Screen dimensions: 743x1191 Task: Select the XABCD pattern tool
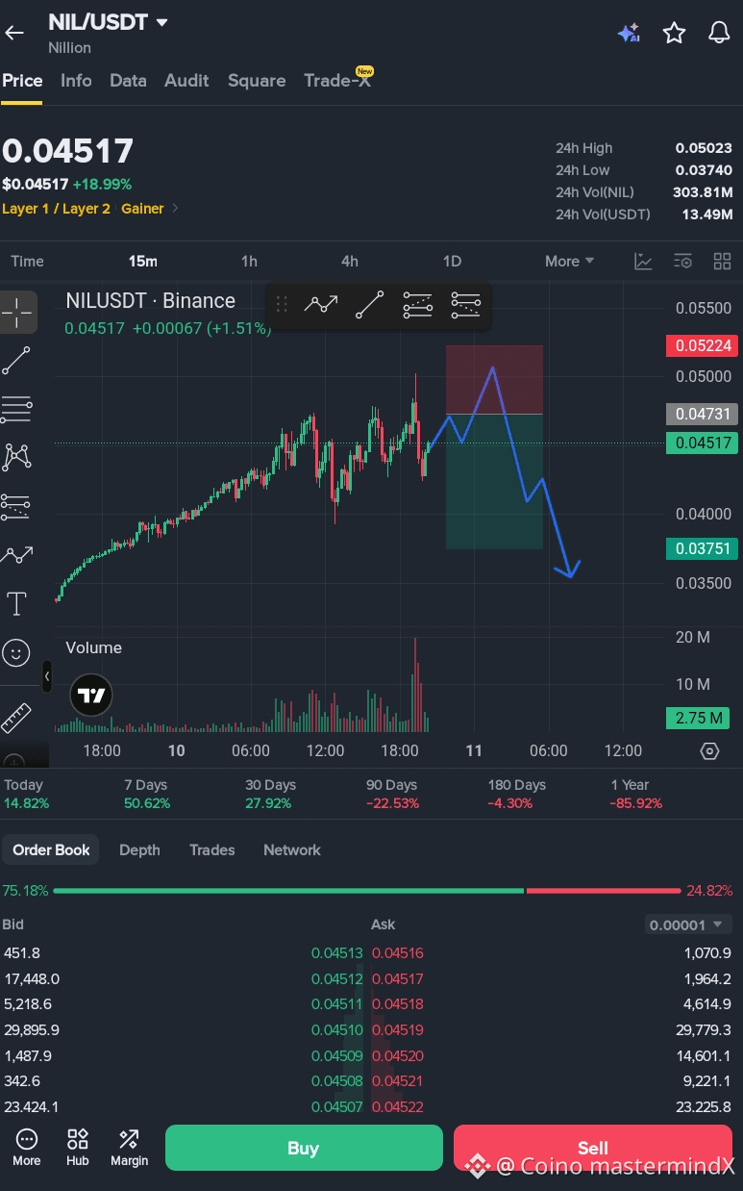coord(16,457)
